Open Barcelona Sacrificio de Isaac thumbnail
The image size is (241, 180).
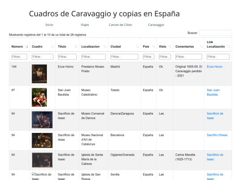[x=42, y=140]
